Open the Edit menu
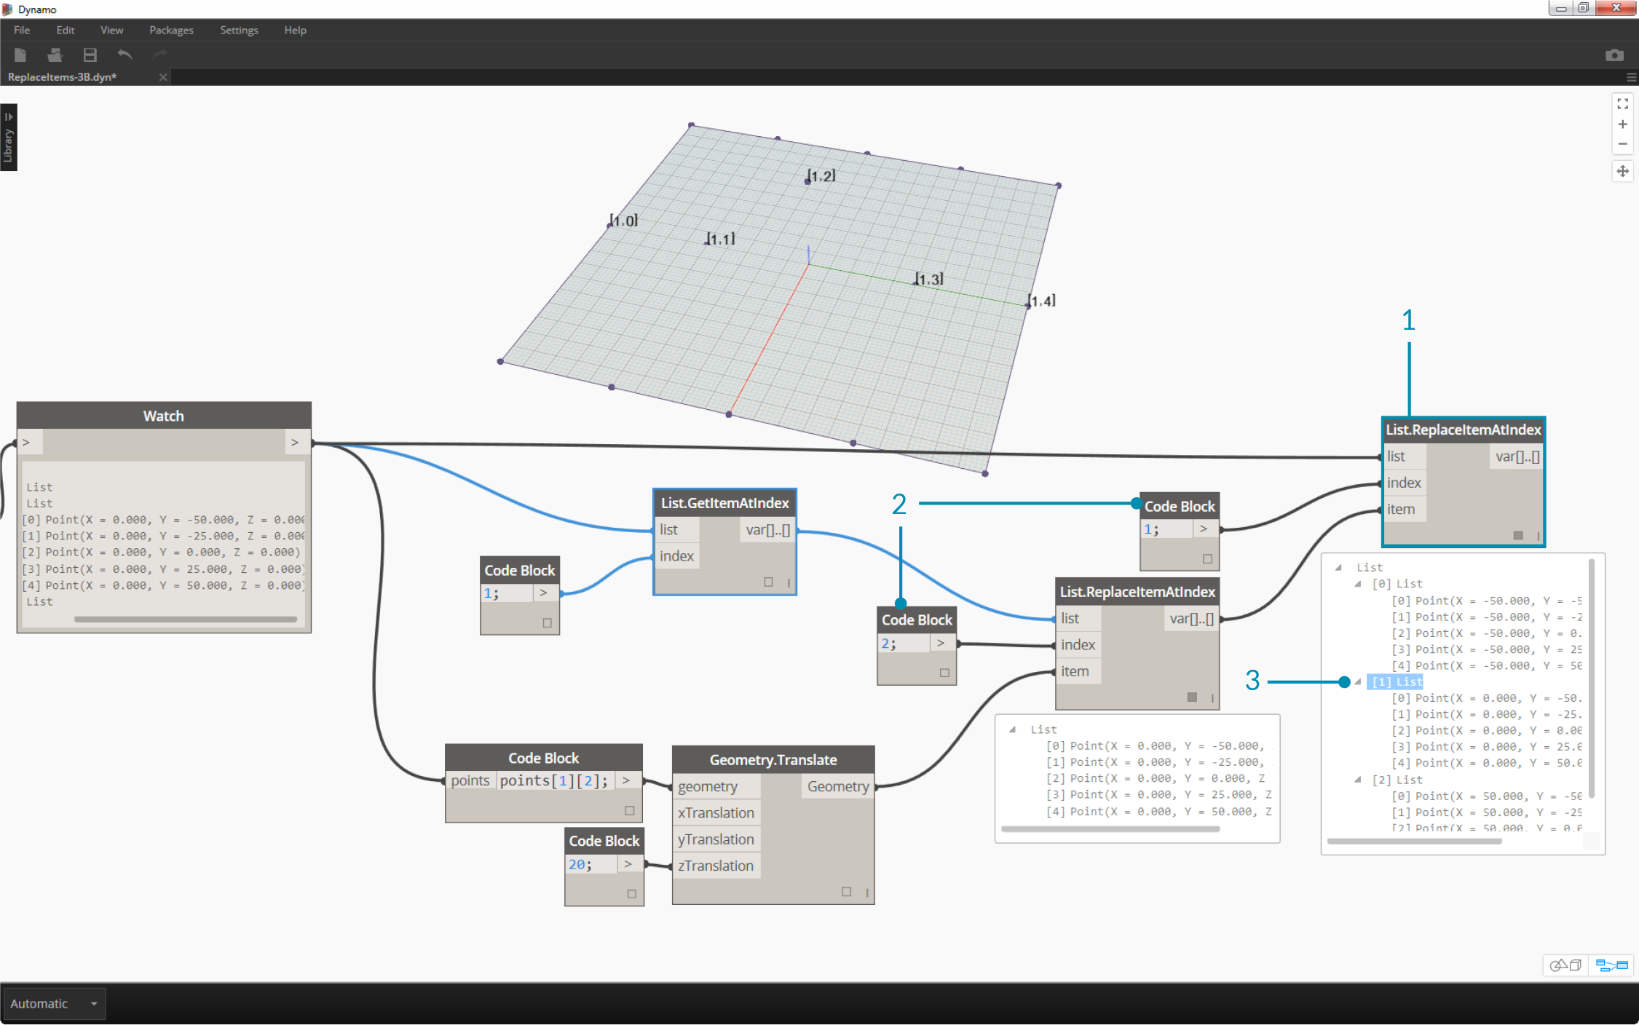Screen dimensions: 1639x1025 tap(66, 30)
